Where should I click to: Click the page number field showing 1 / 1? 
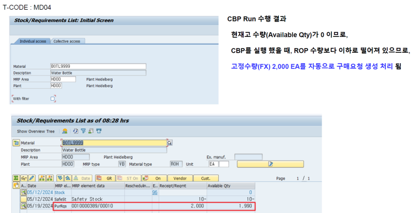pyautogui.click(x=303, y=178)
